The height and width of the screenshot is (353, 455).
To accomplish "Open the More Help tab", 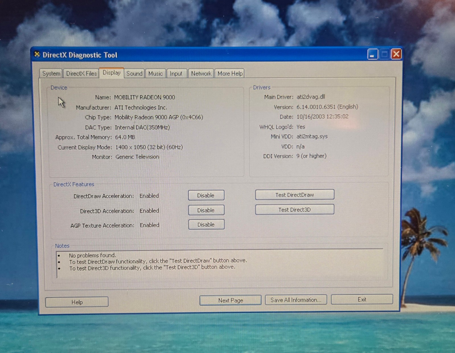I will coord(230,74).
